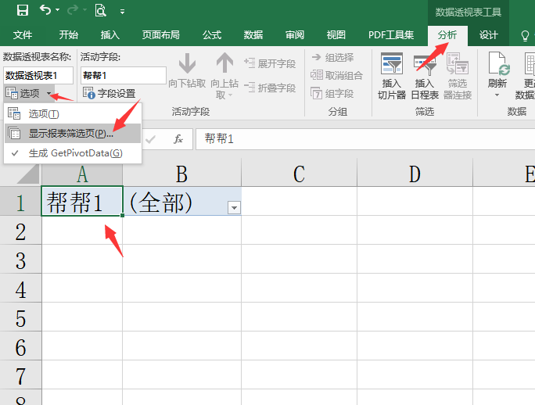Click the Save icon in quick access toolbar

[23, 10]
